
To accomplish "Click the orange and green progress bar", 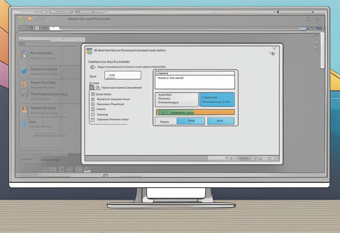I will [195, 112].
